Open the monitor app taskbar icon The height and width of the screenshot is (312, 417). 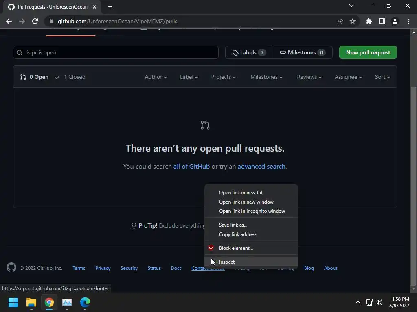pyautogui.click(x=67, y=302)
